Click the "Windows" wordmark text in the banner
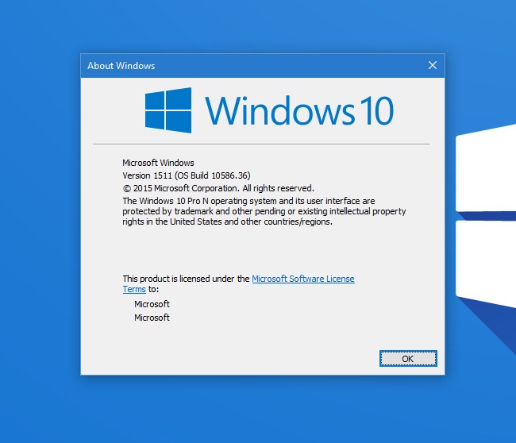 [279, 111]
